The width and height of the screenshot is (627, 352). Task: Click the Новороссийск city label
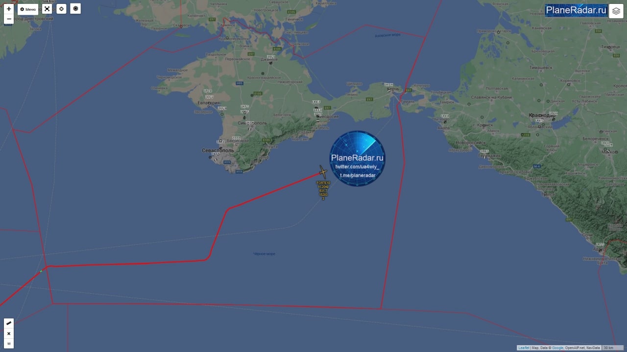(x=470, y=142)
